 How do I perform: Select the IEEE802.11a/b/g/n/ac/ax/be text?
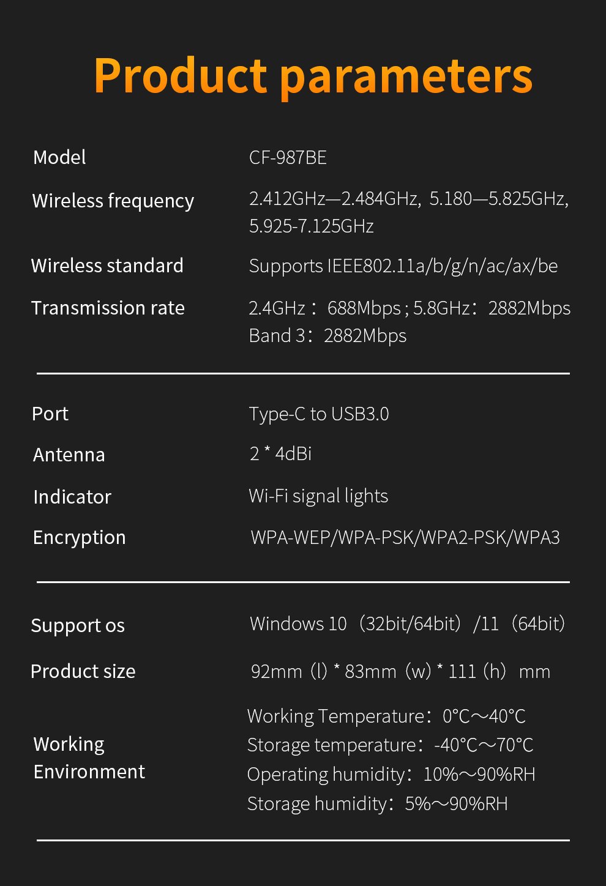442,266
